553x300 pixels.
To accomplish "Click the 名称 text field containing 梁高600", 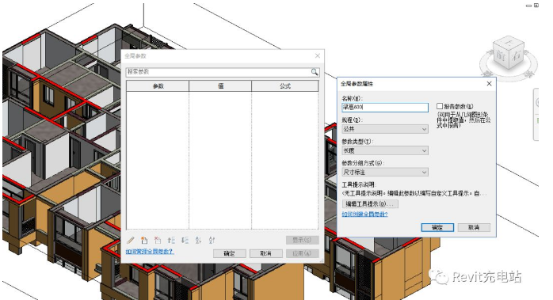I will pyautogui.click(x=385, y=107).
